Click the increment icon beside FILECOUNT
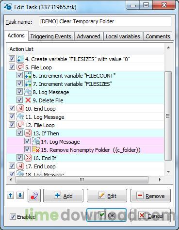The height and width of the screenshot is (230, 179). 28,76
